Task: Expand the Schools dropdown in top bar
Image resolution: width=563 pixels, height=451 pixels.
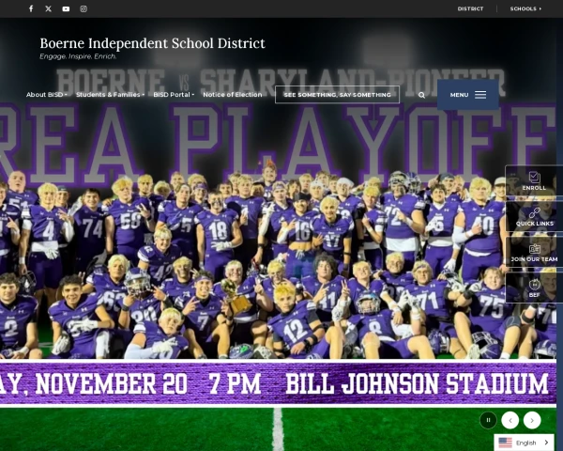Action: 525,8
